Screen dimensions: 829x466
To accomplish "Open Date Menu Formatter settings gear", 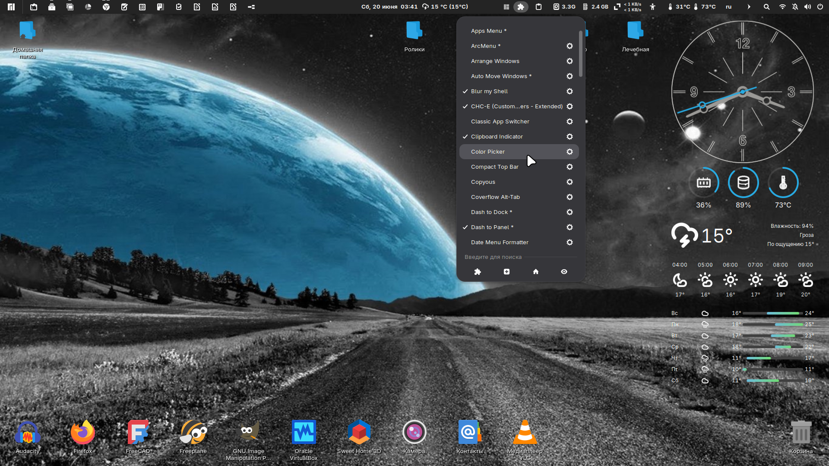I will 570,242.
